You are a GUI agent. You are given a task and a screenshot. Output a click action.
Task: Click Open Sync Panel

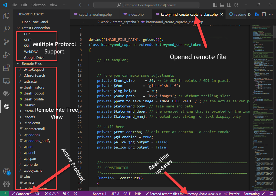coord(35,22)
